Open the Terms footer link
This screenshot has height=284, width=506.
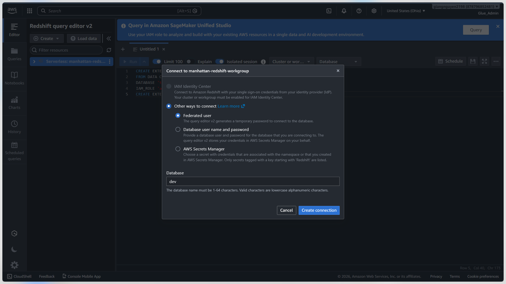tap(455, 276)
